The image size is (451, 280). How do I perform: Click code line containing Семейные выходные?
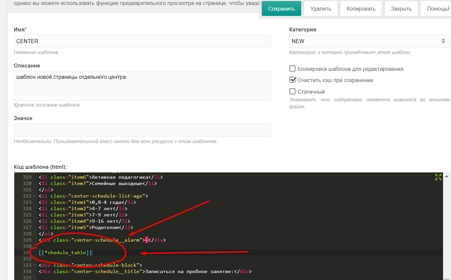pos(98,183)
